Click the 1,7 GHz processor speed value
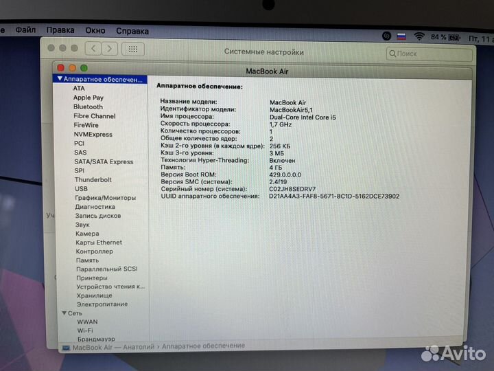 pos(281,124)
